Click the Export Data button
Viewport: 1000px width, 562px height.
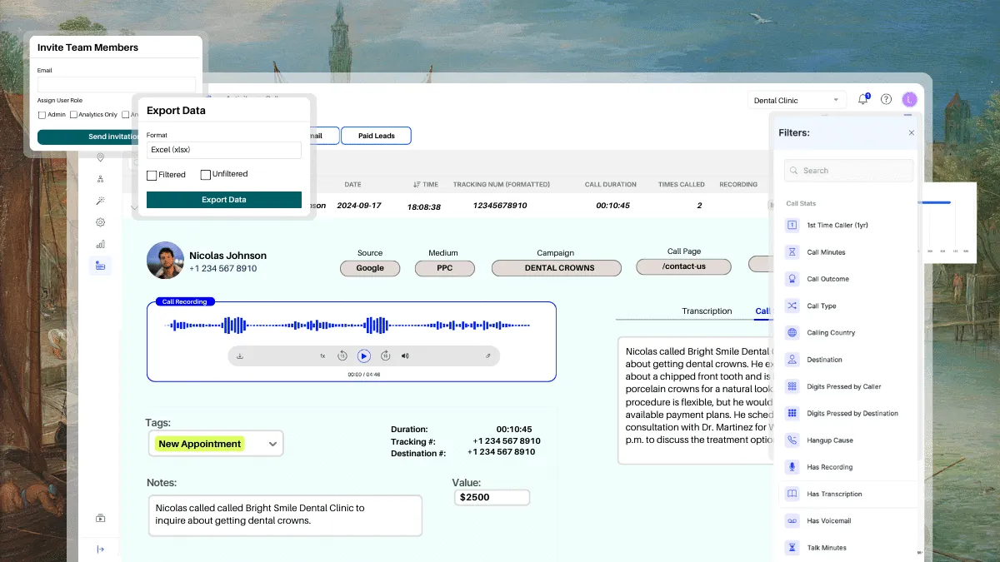(224, 200)
